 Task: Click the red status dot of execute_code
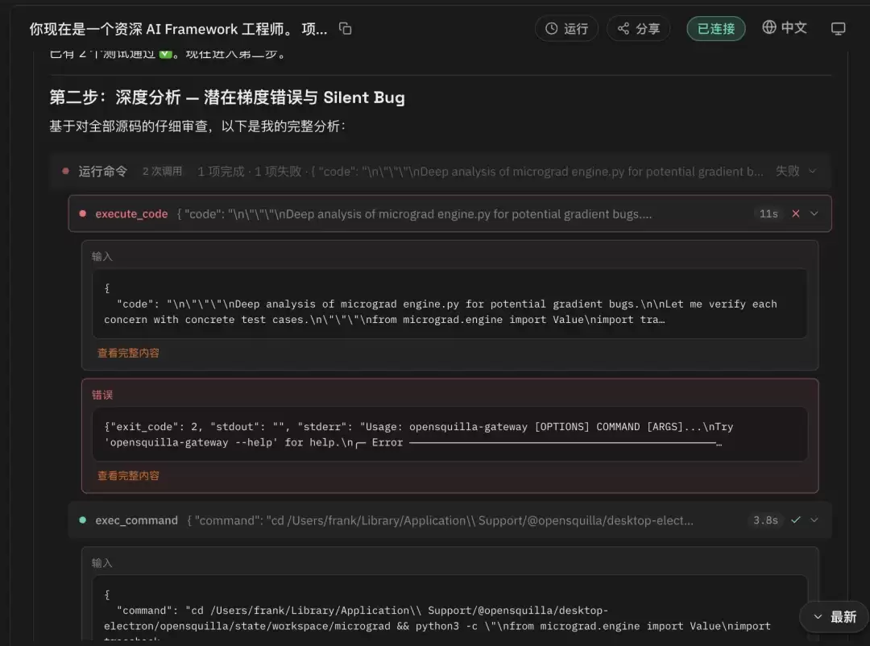[83, 213]
